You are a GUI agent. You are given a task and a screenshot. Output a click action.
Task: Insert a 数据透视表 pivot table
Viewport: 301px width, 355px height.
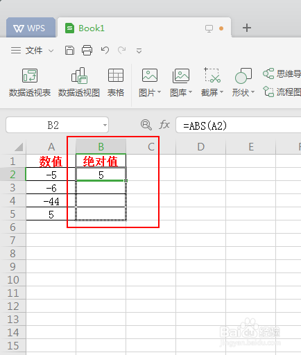click(30, 83)
